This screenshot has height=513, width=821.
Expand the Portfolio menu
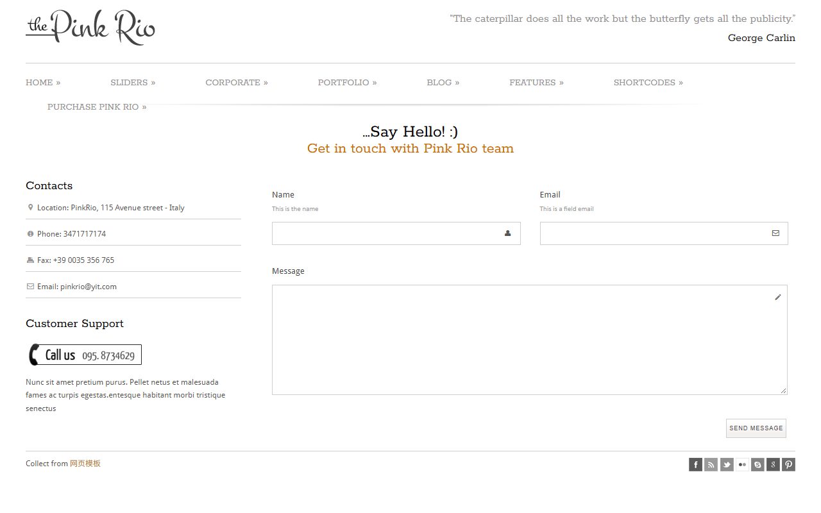pos(348,83)
